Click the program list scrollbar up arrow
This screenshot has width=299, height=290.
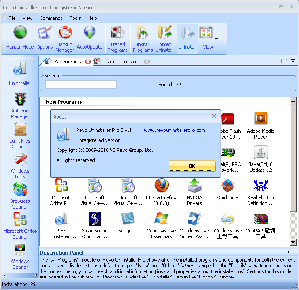293,101
